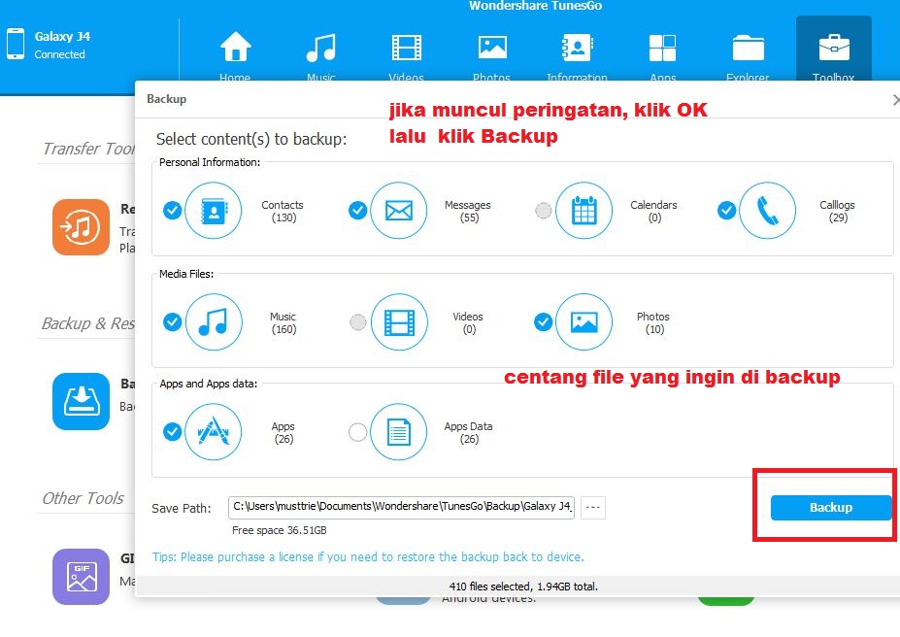This screenshot has width=900, height=637.
Task: Click the Music note circle icon
Action: pos(214,322)
